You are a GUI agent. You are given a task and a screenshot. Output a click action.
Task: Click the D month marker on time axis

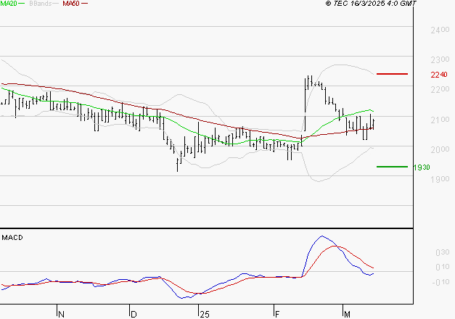tap(133, 314)
